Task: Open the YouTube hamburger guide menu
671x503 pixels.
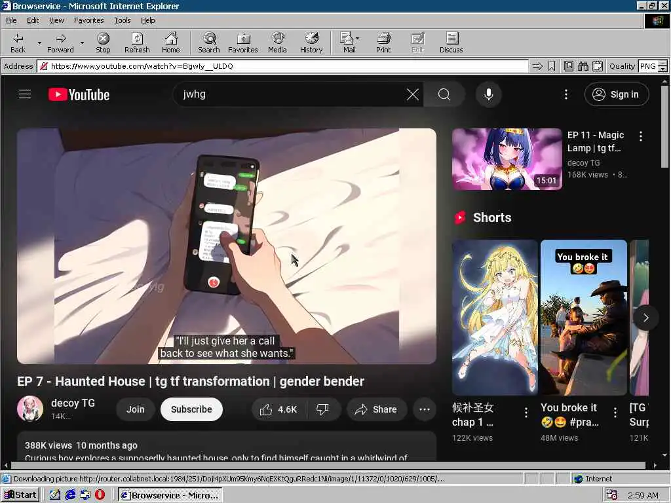Action: 25,94
